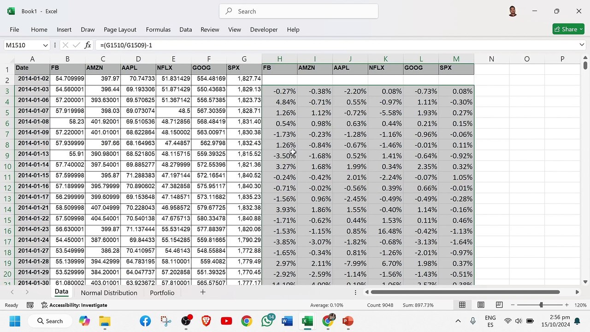Expand the Name Box dropdown
The width and height of the screenshot is (590, 332).
click(x=45, y=45)
